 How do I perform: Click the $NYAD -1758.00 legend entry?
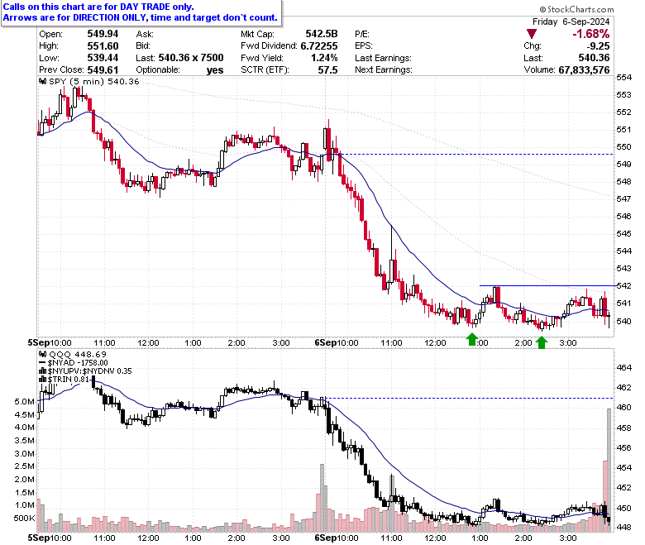78,363
